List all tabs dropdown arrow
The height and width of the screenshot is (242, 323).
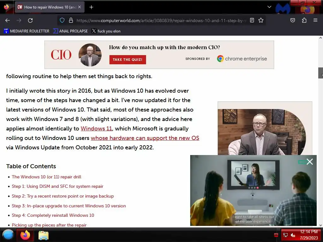click(269, 7)
